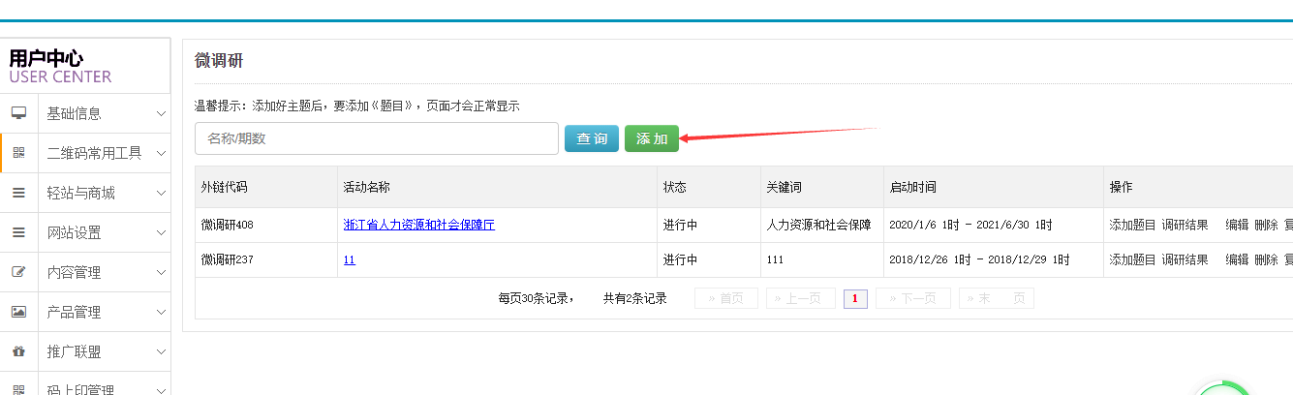
Task: Click 调研结果 for 微调研237 row
Action: 1185,259
